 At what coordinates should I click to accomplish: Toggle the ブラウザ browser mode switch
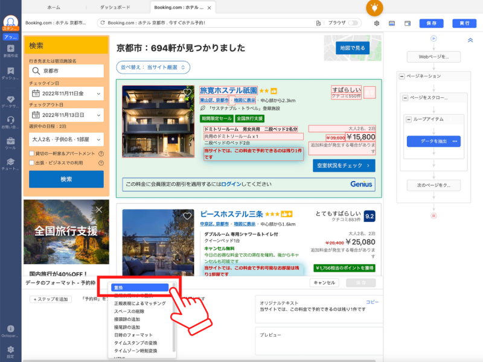[353, 23]
